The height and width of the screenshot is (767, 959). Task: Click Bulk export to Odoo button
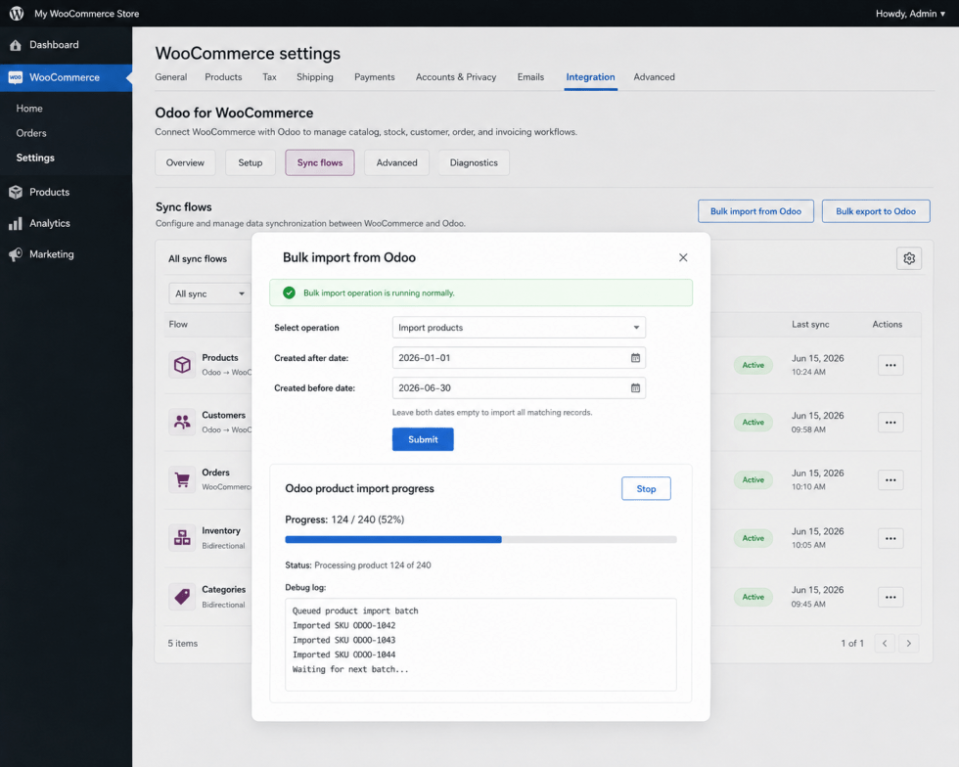click(x=875, y=211)
